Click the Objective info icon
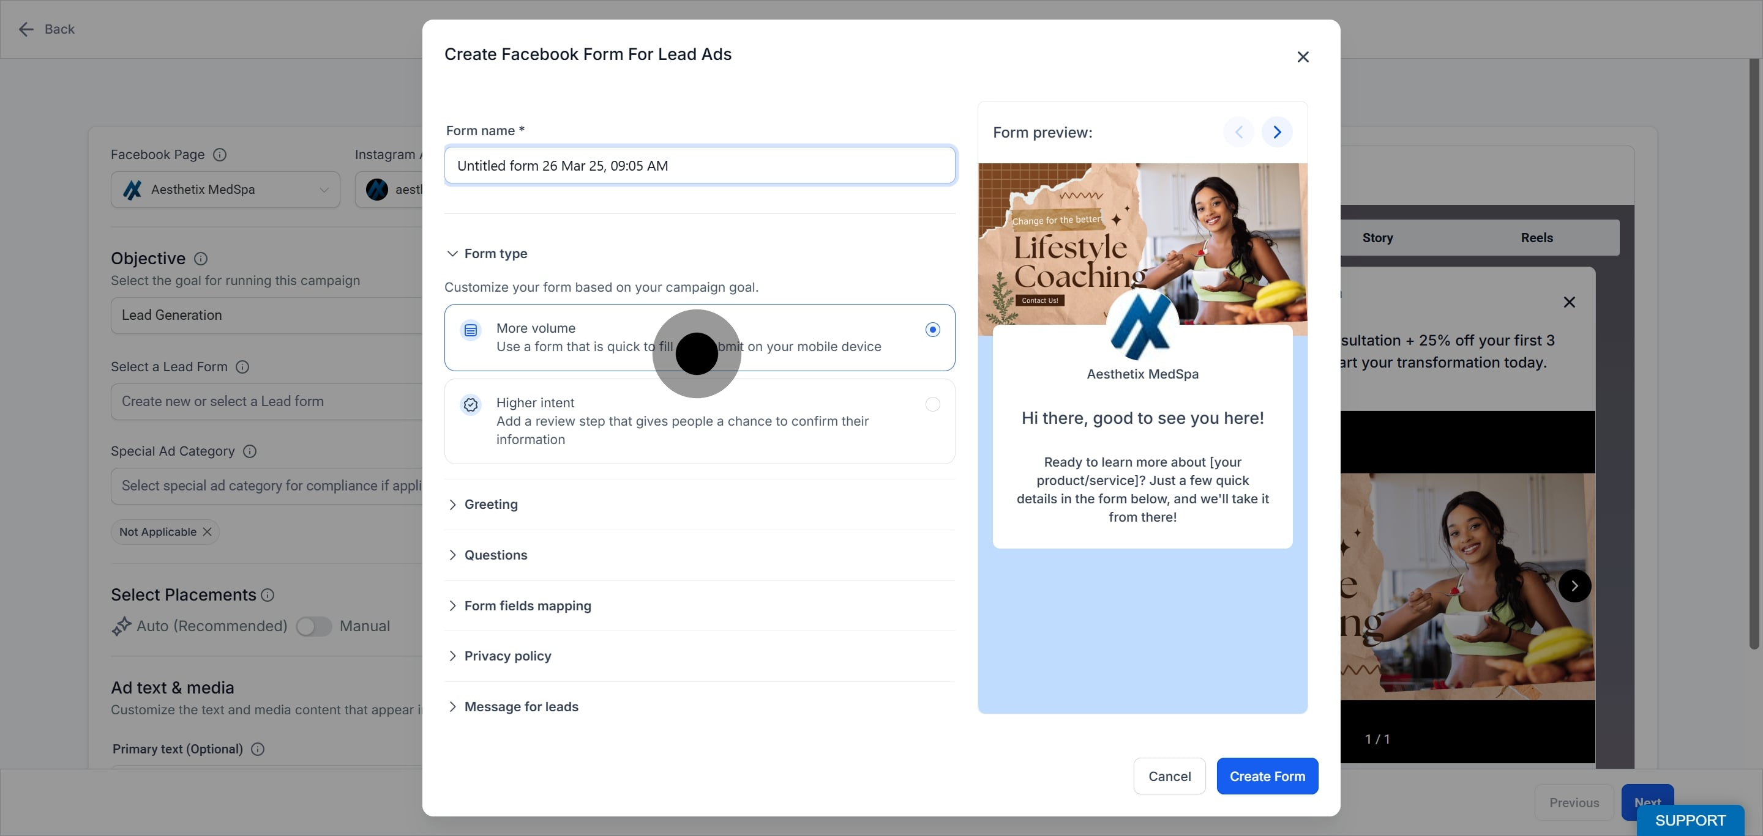 (x=201, y=259)
